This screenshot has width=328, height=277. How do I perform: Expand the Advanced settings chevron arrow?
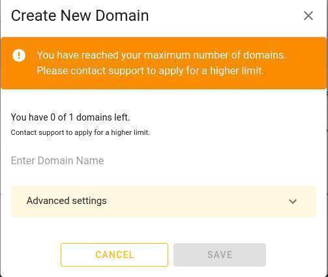293,201
